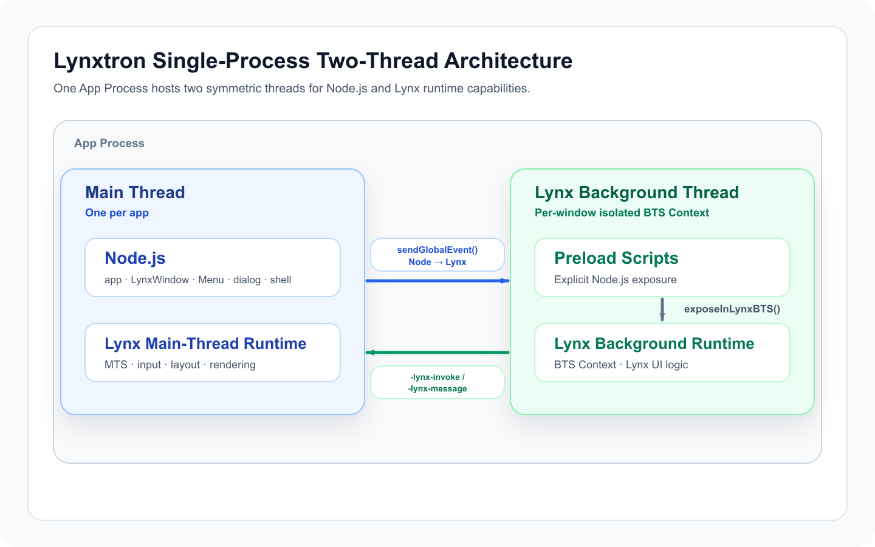Click "Explicit Node.js exposure" text

coord(616,280)
